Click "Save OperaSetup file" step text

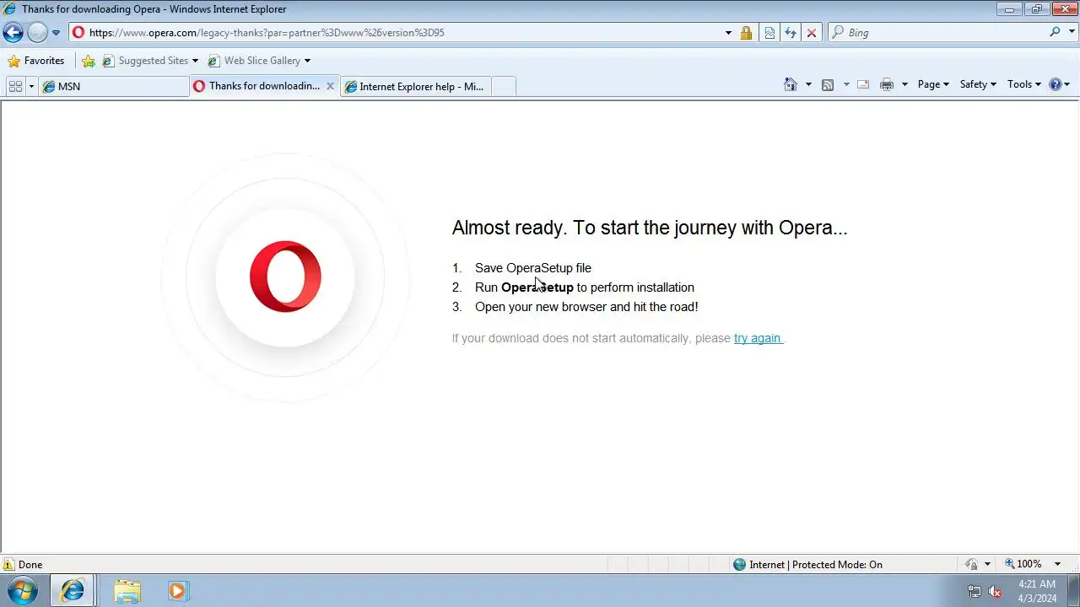[533, 268]
